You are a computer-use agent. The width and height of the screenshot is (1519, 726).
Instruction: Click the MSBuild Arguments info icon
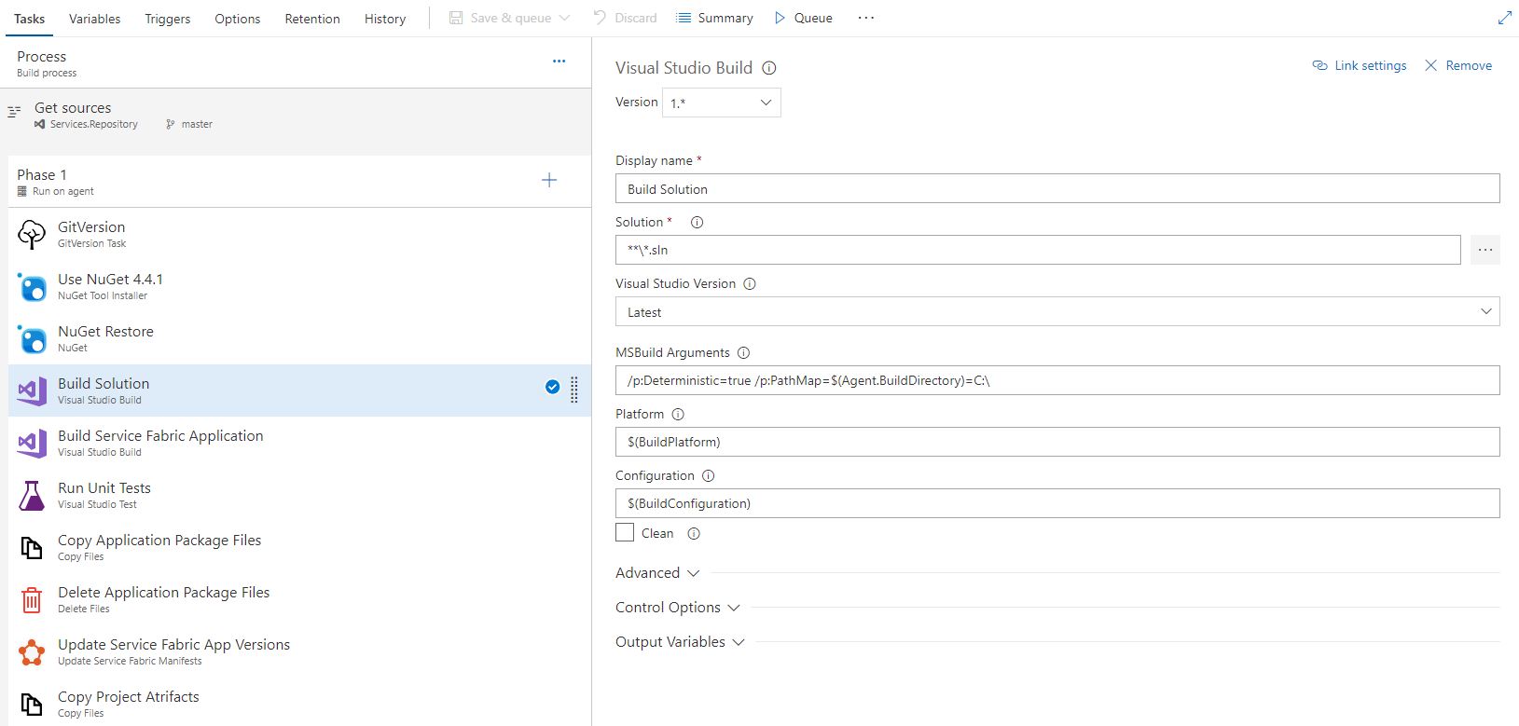[743, 353]
